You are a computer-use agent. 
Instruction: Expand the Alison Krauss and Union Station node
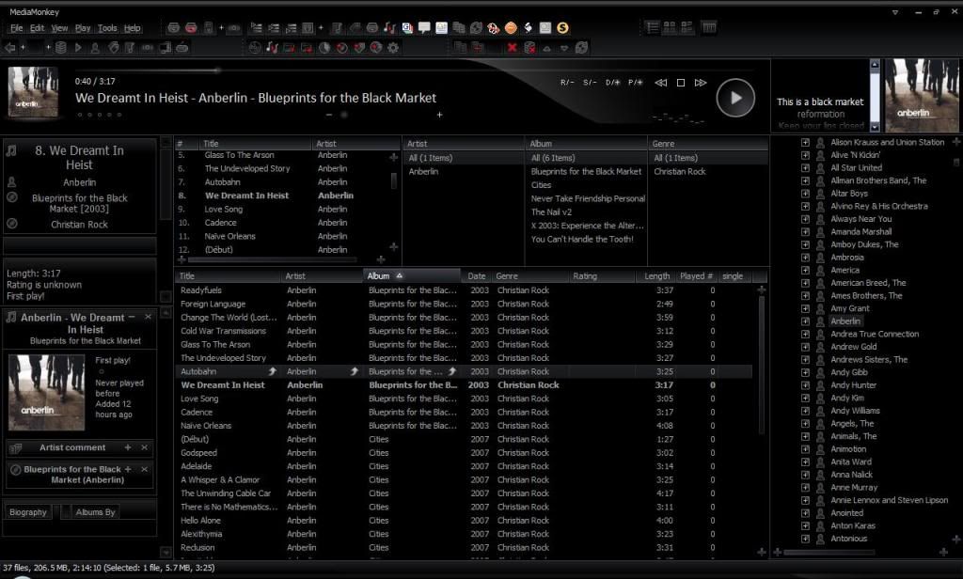pos(805,143)
